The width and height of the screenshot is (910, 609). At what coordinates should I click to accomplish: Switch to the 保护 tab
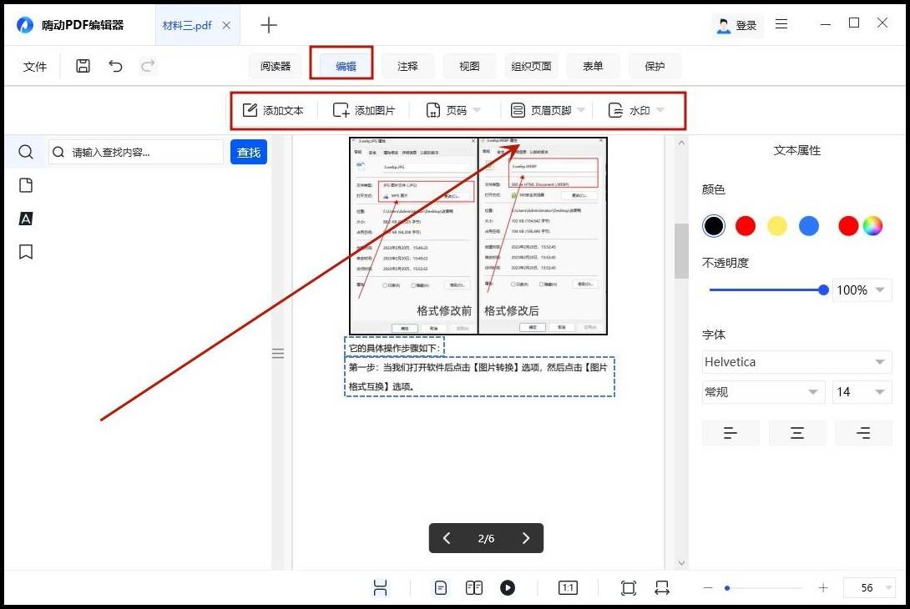(x=655, y=66)
